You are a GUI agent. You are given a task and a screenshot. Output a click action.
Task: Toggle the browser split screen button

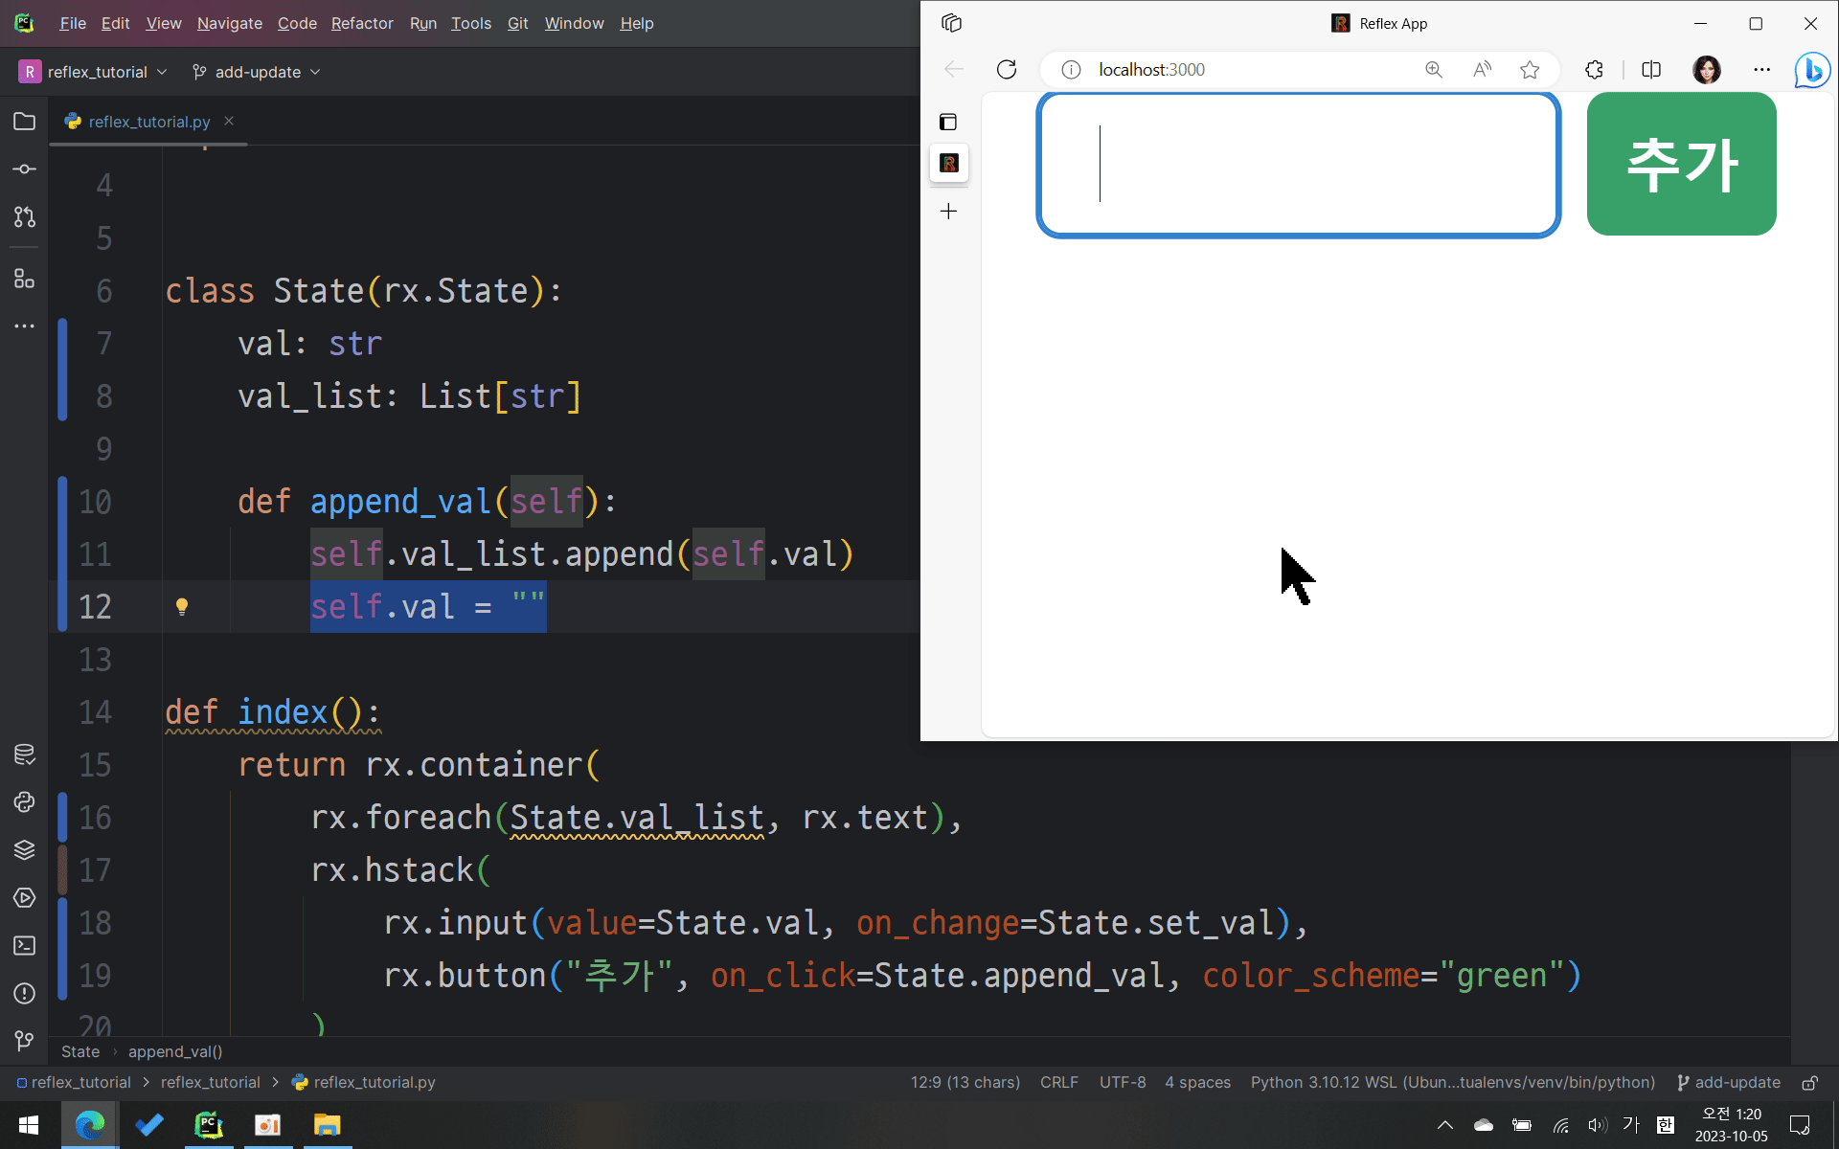(1651, 70)
